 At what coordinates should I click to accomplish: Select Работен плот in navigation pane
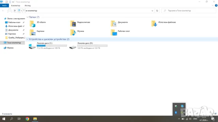14,22
